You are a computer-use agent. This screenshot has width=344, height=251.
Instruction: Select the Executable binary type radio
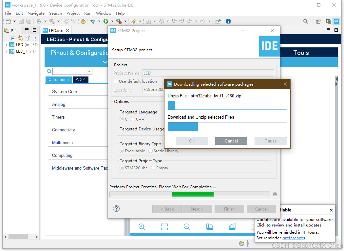(122, 151)
